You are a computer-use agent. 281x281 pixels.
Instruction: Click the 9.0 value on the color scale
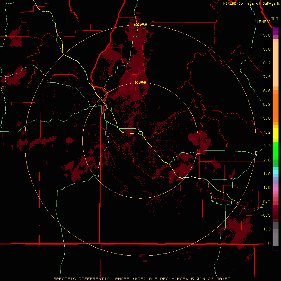267,49
